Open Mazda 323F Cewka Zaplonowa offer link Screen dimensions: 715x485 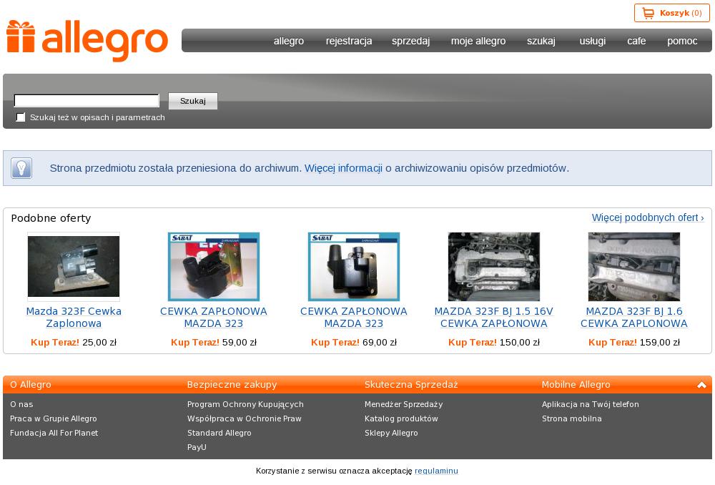[74, 317]
